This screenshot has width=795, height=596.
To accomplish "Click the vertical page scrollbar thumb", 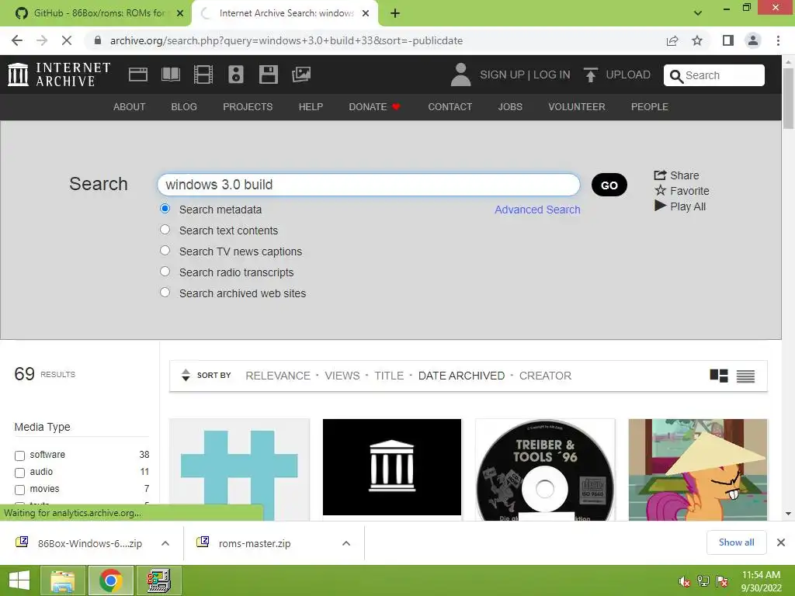I will pyautogui.click(x=789, y=99).
